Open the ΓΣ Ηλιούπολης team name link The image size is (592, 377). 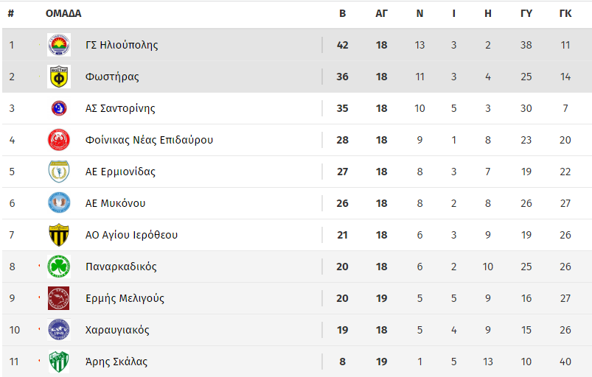click(122, 45)
